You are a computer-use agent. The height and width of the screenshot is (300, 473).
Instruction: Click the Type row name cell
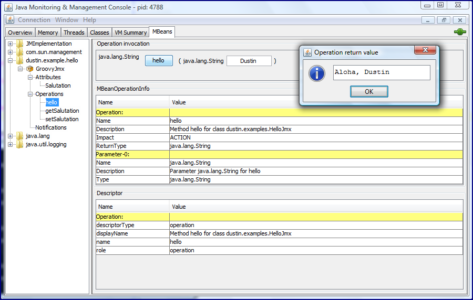point(133,180)
